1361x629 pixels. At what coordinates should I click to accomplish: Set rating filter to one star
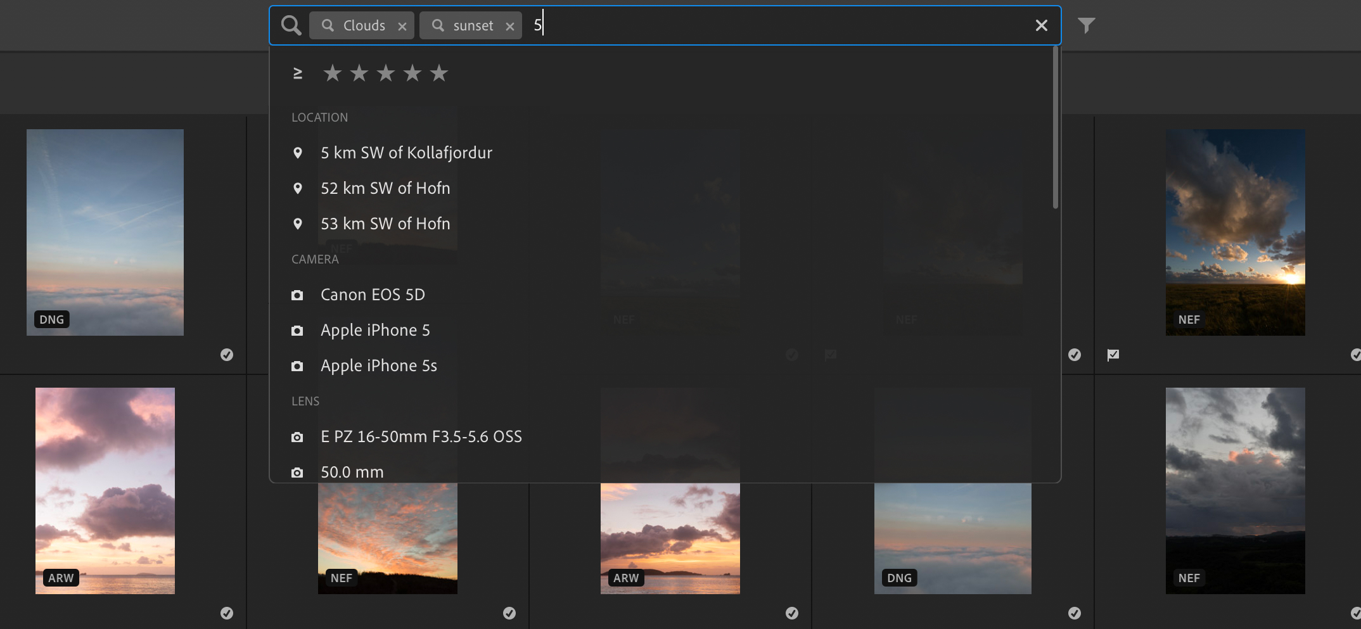pos(332,73)
